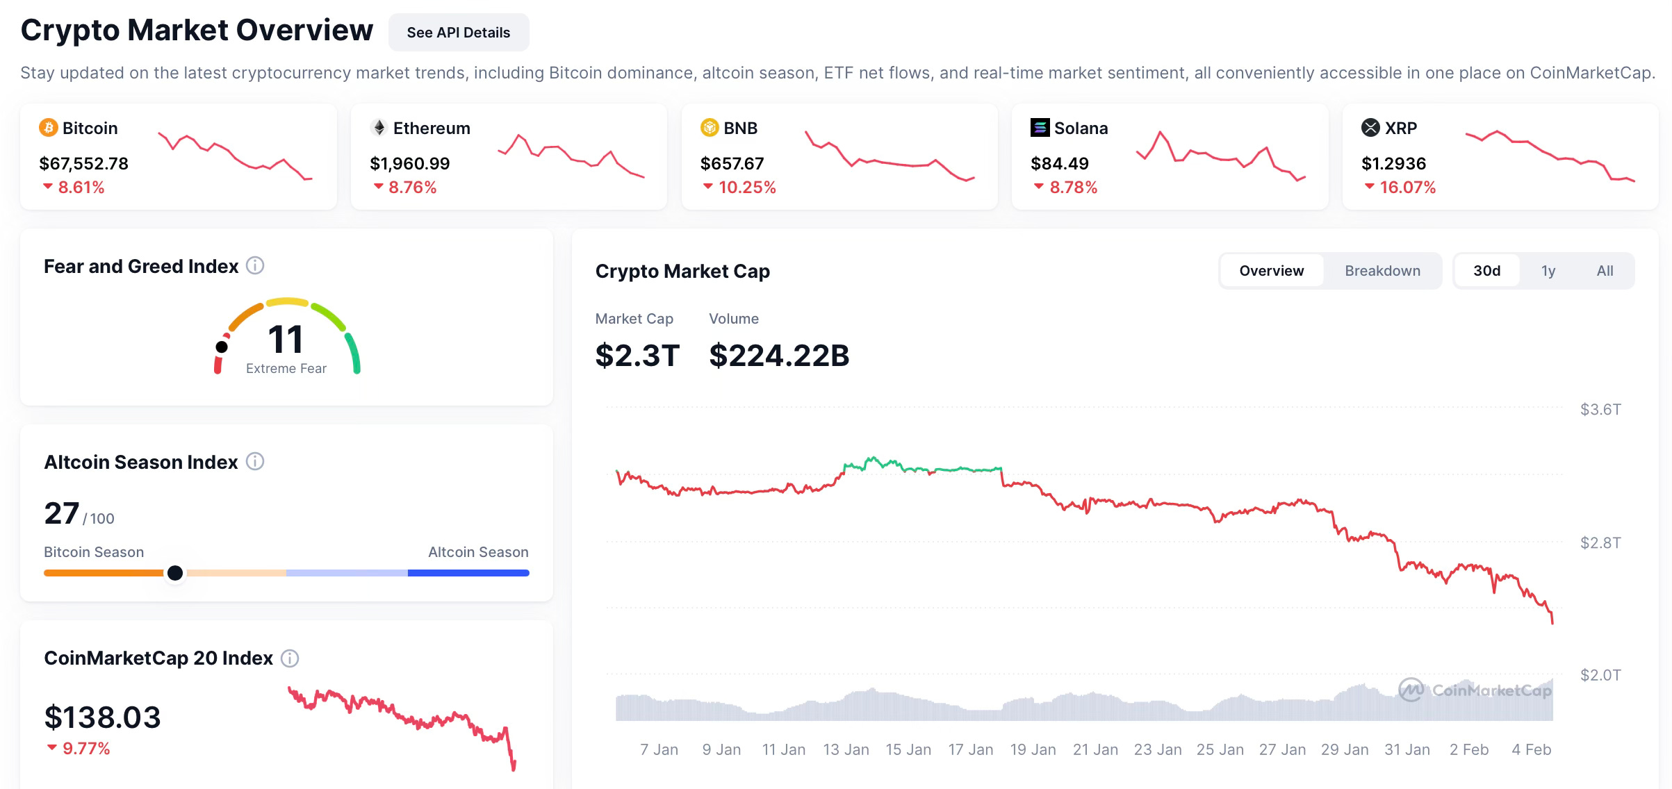Select the 30d time range

tap(1486, 271)
